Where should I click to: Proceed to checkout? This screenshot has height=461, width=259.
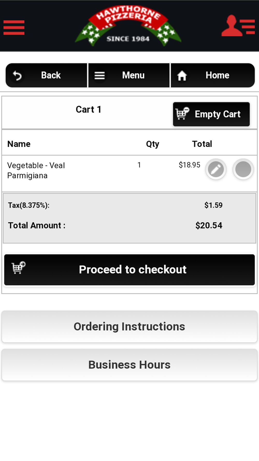pos(129,270)
